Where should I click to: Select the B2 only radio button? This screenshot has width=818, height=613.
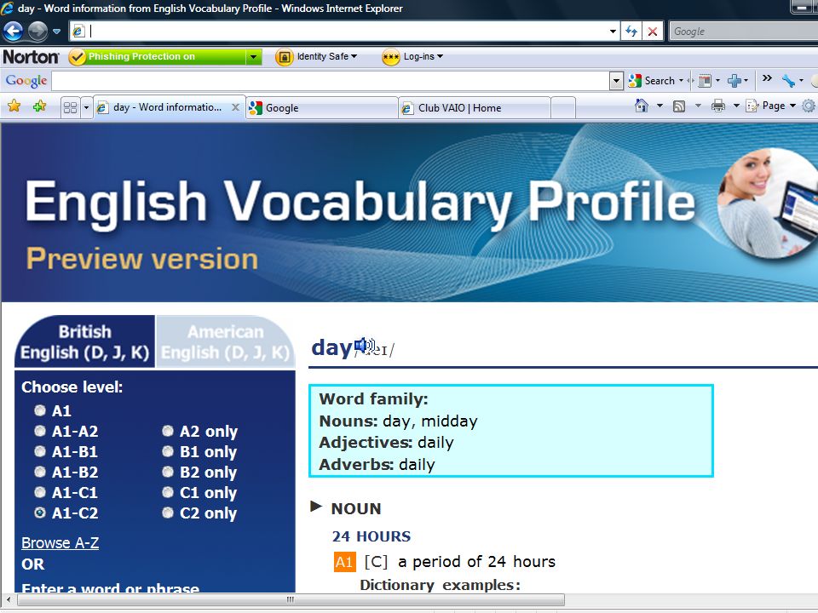[168, 471]
